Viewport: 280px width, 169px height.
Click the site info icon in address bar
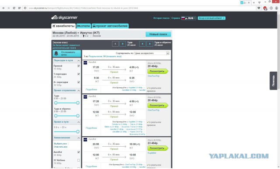click(25, 8)
